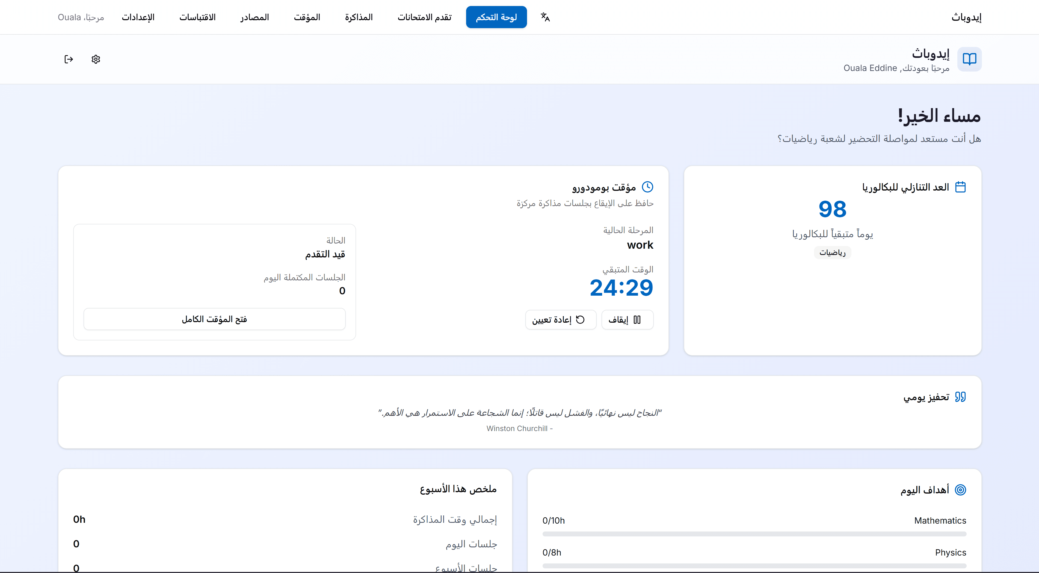The image size is (1039, 573).
Task: Click the Mathematics progress bar
Action: pyautogui.click(x=754, y=534)
